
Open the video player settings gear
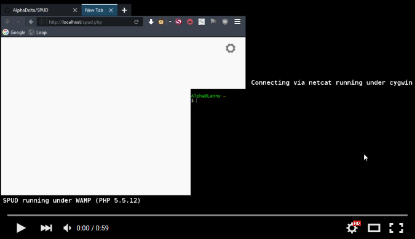[352, 228]
